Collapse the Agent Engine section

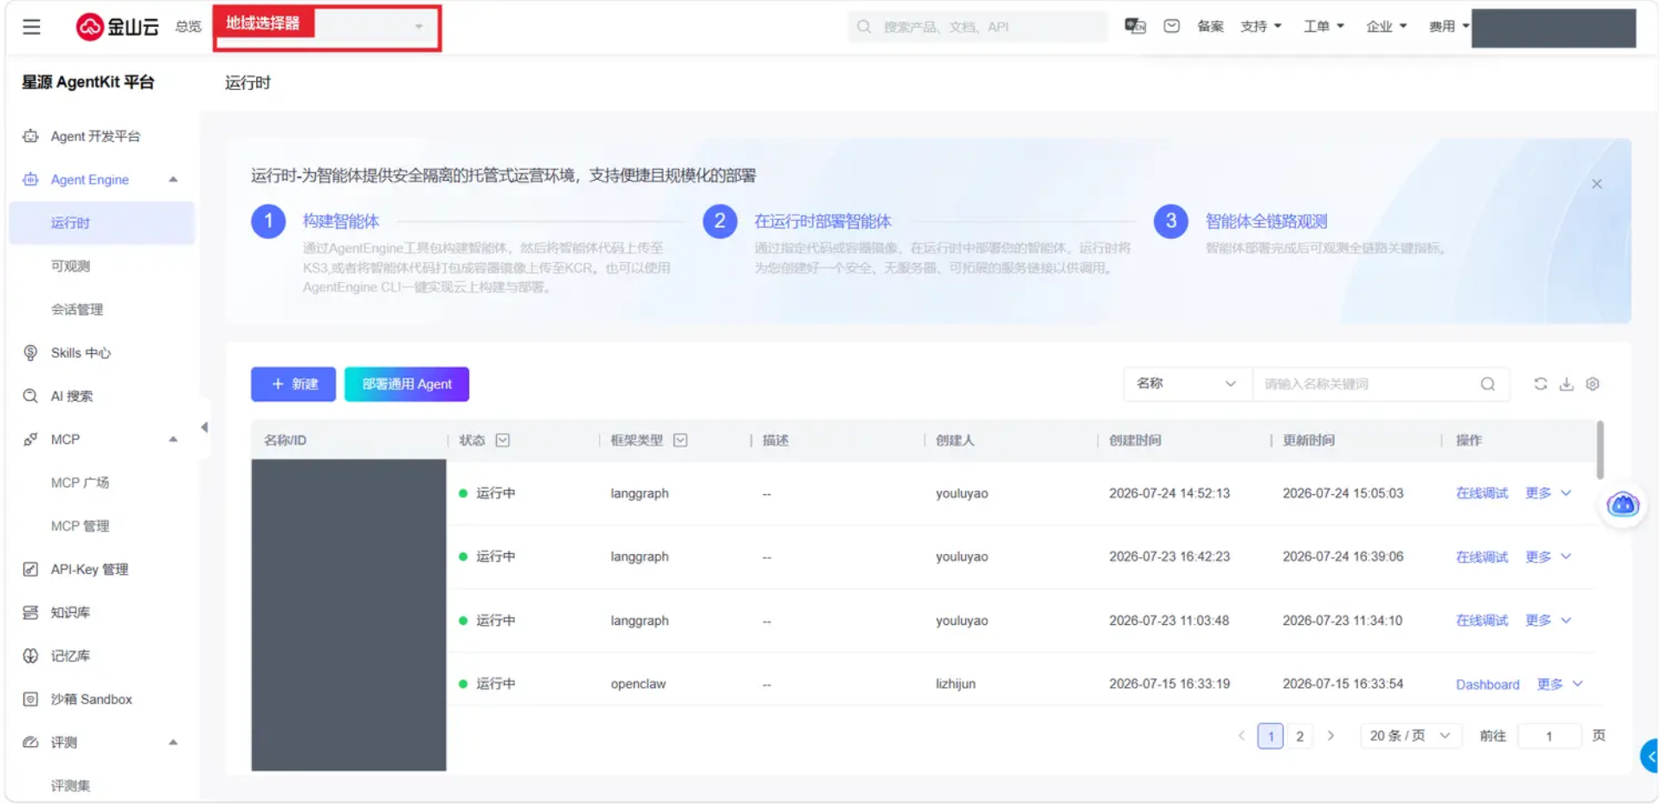click(173, 179)
